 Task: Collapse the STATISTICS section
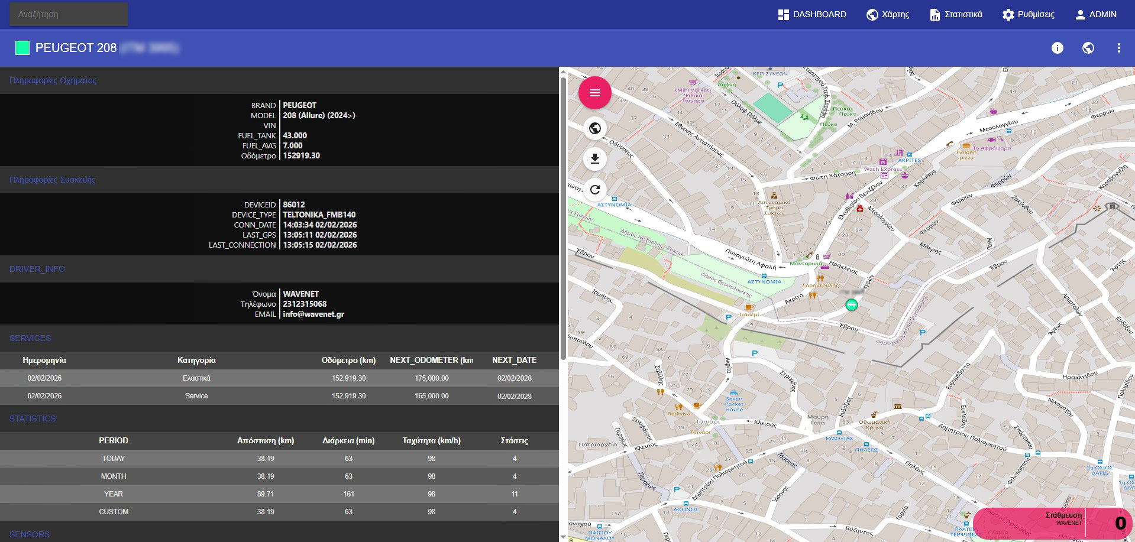(x=31, y=418)
